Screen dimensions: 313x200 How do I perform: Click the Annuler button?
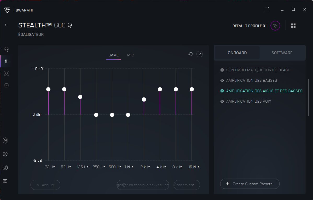[45, 185]
